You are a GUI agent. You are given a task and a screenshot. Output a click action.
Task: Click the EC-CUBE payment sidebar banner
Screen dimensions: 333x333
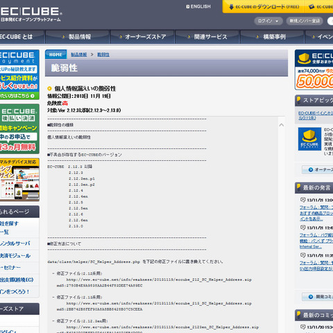(x=19, y=74)
